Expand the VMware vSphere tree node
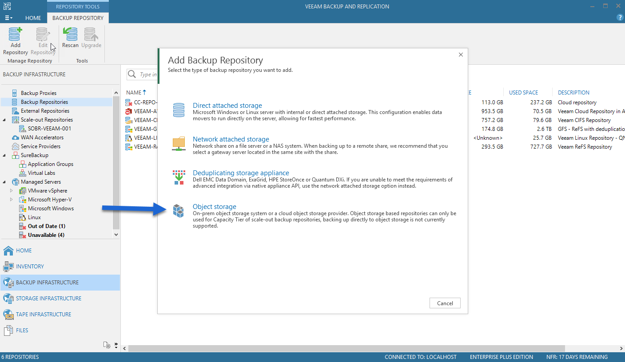Image resolution: width=625 pixels, height=362 pixels. tap(12, 191)
